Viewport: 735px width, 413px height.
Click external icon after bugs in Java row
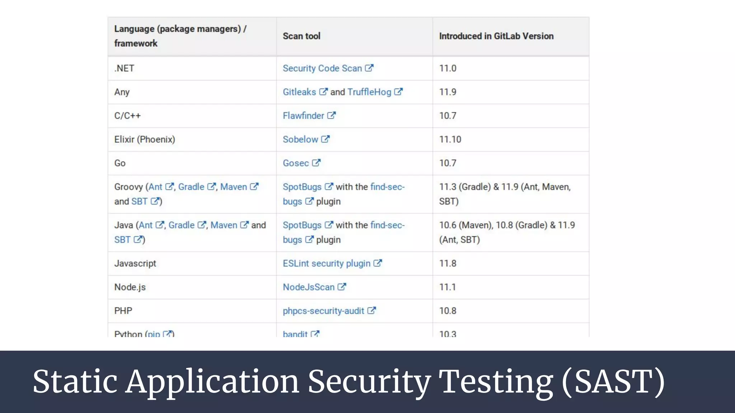pyautogui.click(x=309, y=239)
